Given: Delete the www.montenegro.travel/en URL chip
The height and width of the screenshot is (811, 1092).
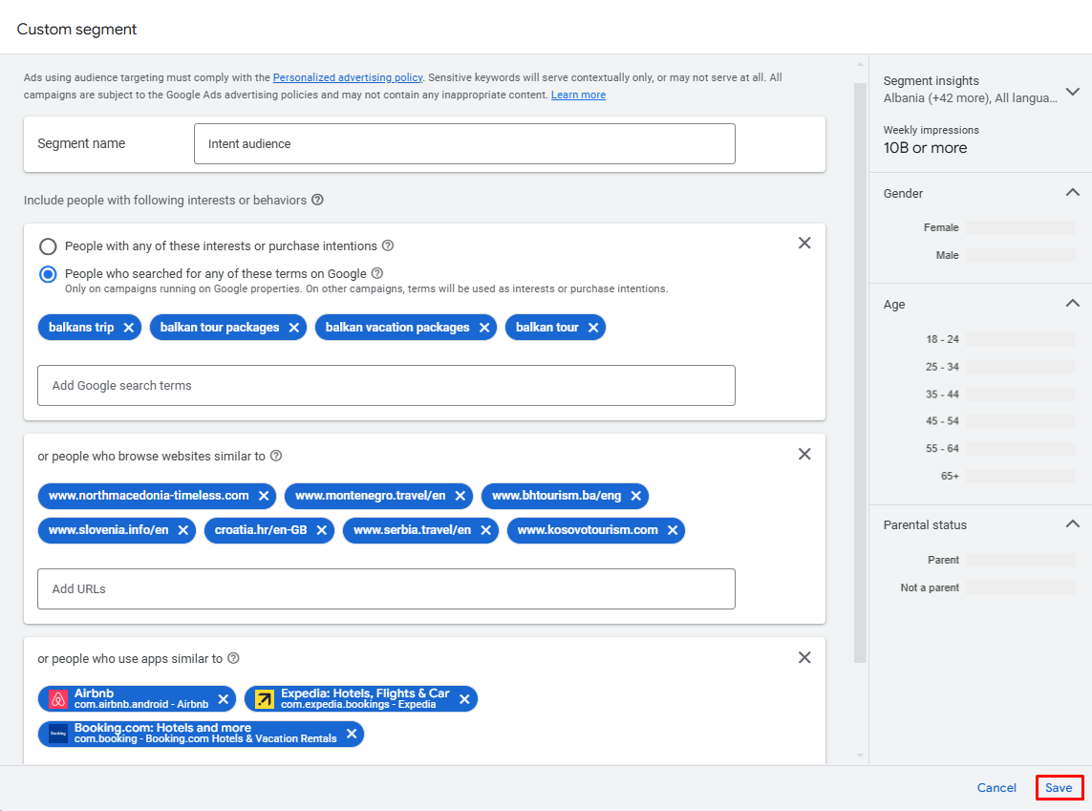Looking at the screenshot, I should click(460, 496).
